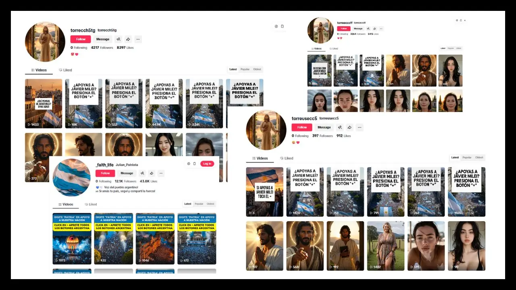Click suggested accounts icon on torrecch5tg profile
This screenshot has width=516, height=290.
point(118,39)
